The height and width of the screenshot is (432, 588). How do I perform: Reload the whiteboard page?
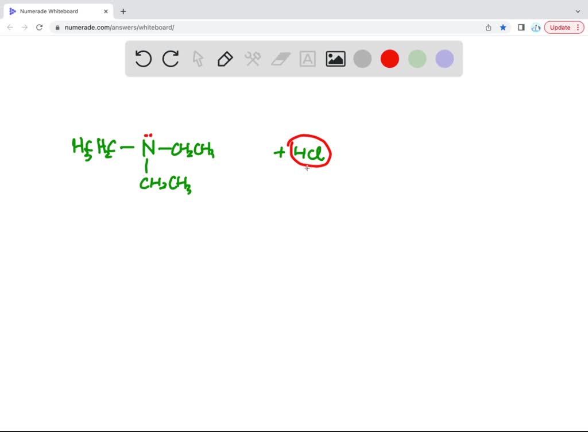[39, 27]
